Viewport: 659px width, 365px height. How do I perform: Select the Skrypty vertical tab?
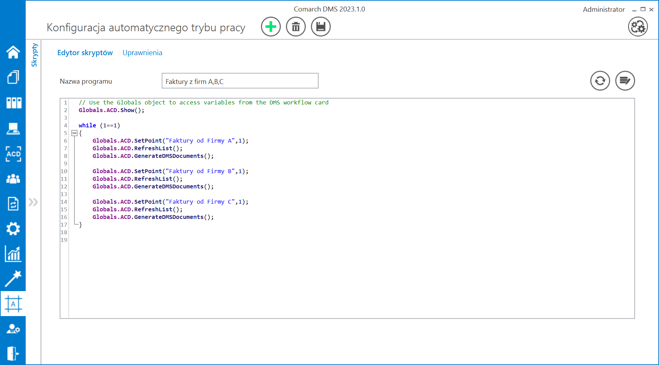click(34, 55)
